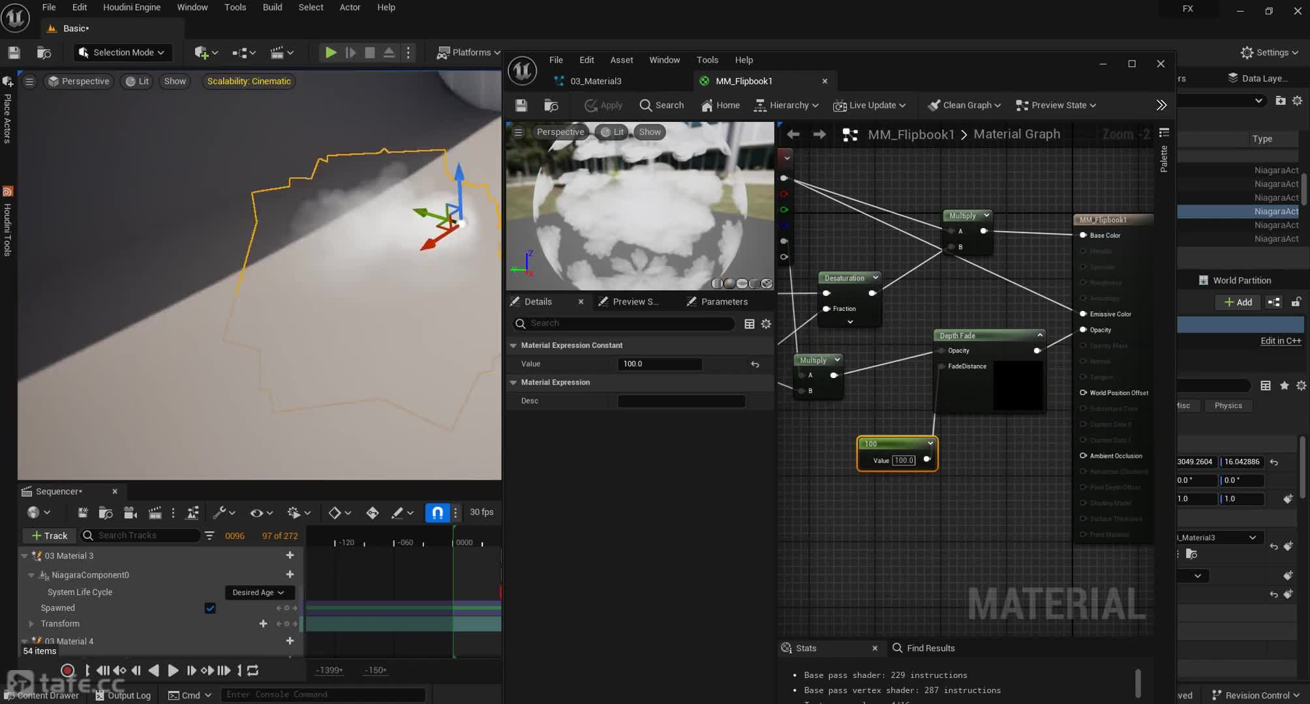Search the material graph with the Search tool
The width and height of the screenshot is (1310, 704).
662,105
